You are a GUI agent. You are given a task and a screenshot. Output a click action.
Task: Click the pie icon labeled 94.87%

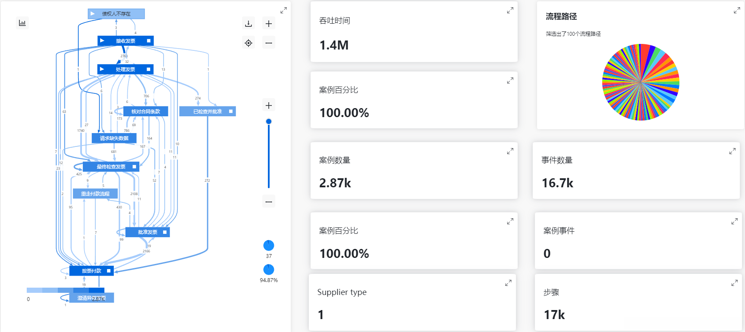269,270
